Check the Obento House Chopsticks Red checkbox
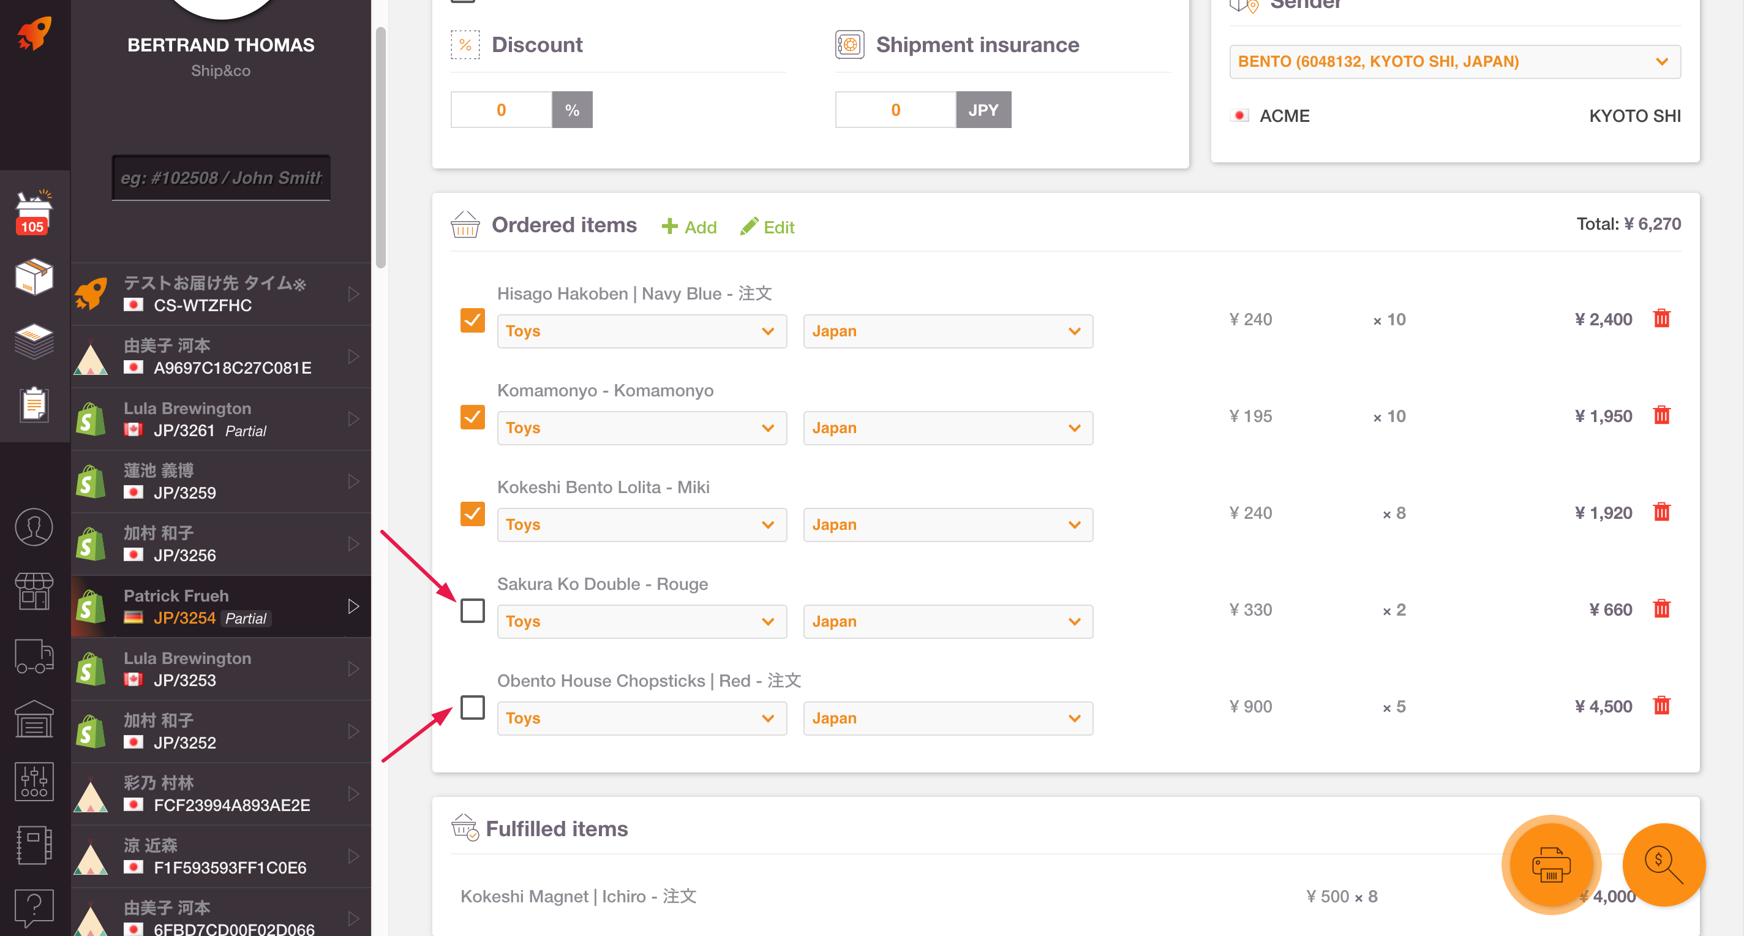Viewport: 1744px width, 936px height. pyautogui.click(x=473, y=707)
